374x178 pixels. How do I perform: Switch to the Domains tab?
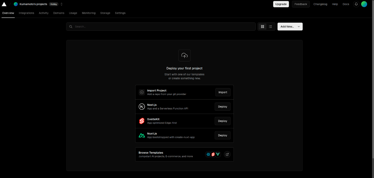point(59,13)
